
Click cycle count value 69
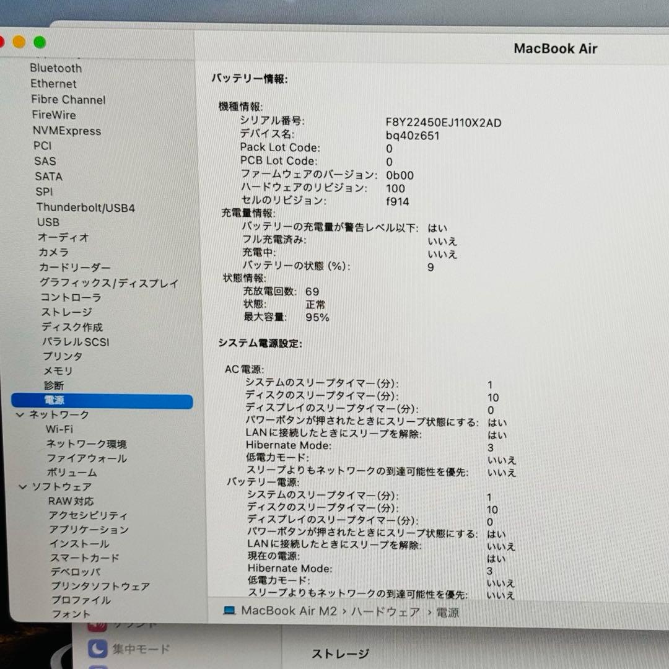[312, 292]
